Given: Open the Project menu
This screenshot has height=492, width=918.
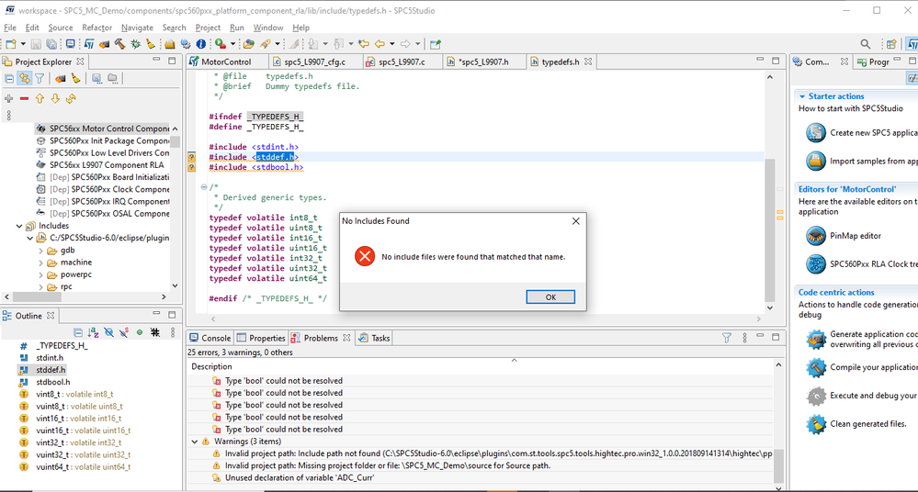Looking at the screenshot, I should 208,28.
